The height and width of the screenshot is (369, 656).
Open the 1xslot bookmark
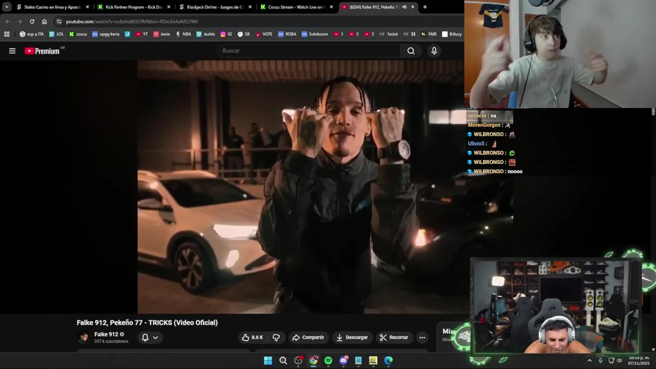point(389,34)
